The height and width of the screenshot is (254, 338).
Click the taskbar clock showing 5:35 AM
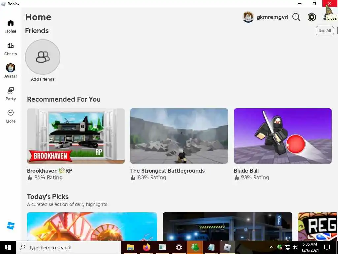point(310,247)
